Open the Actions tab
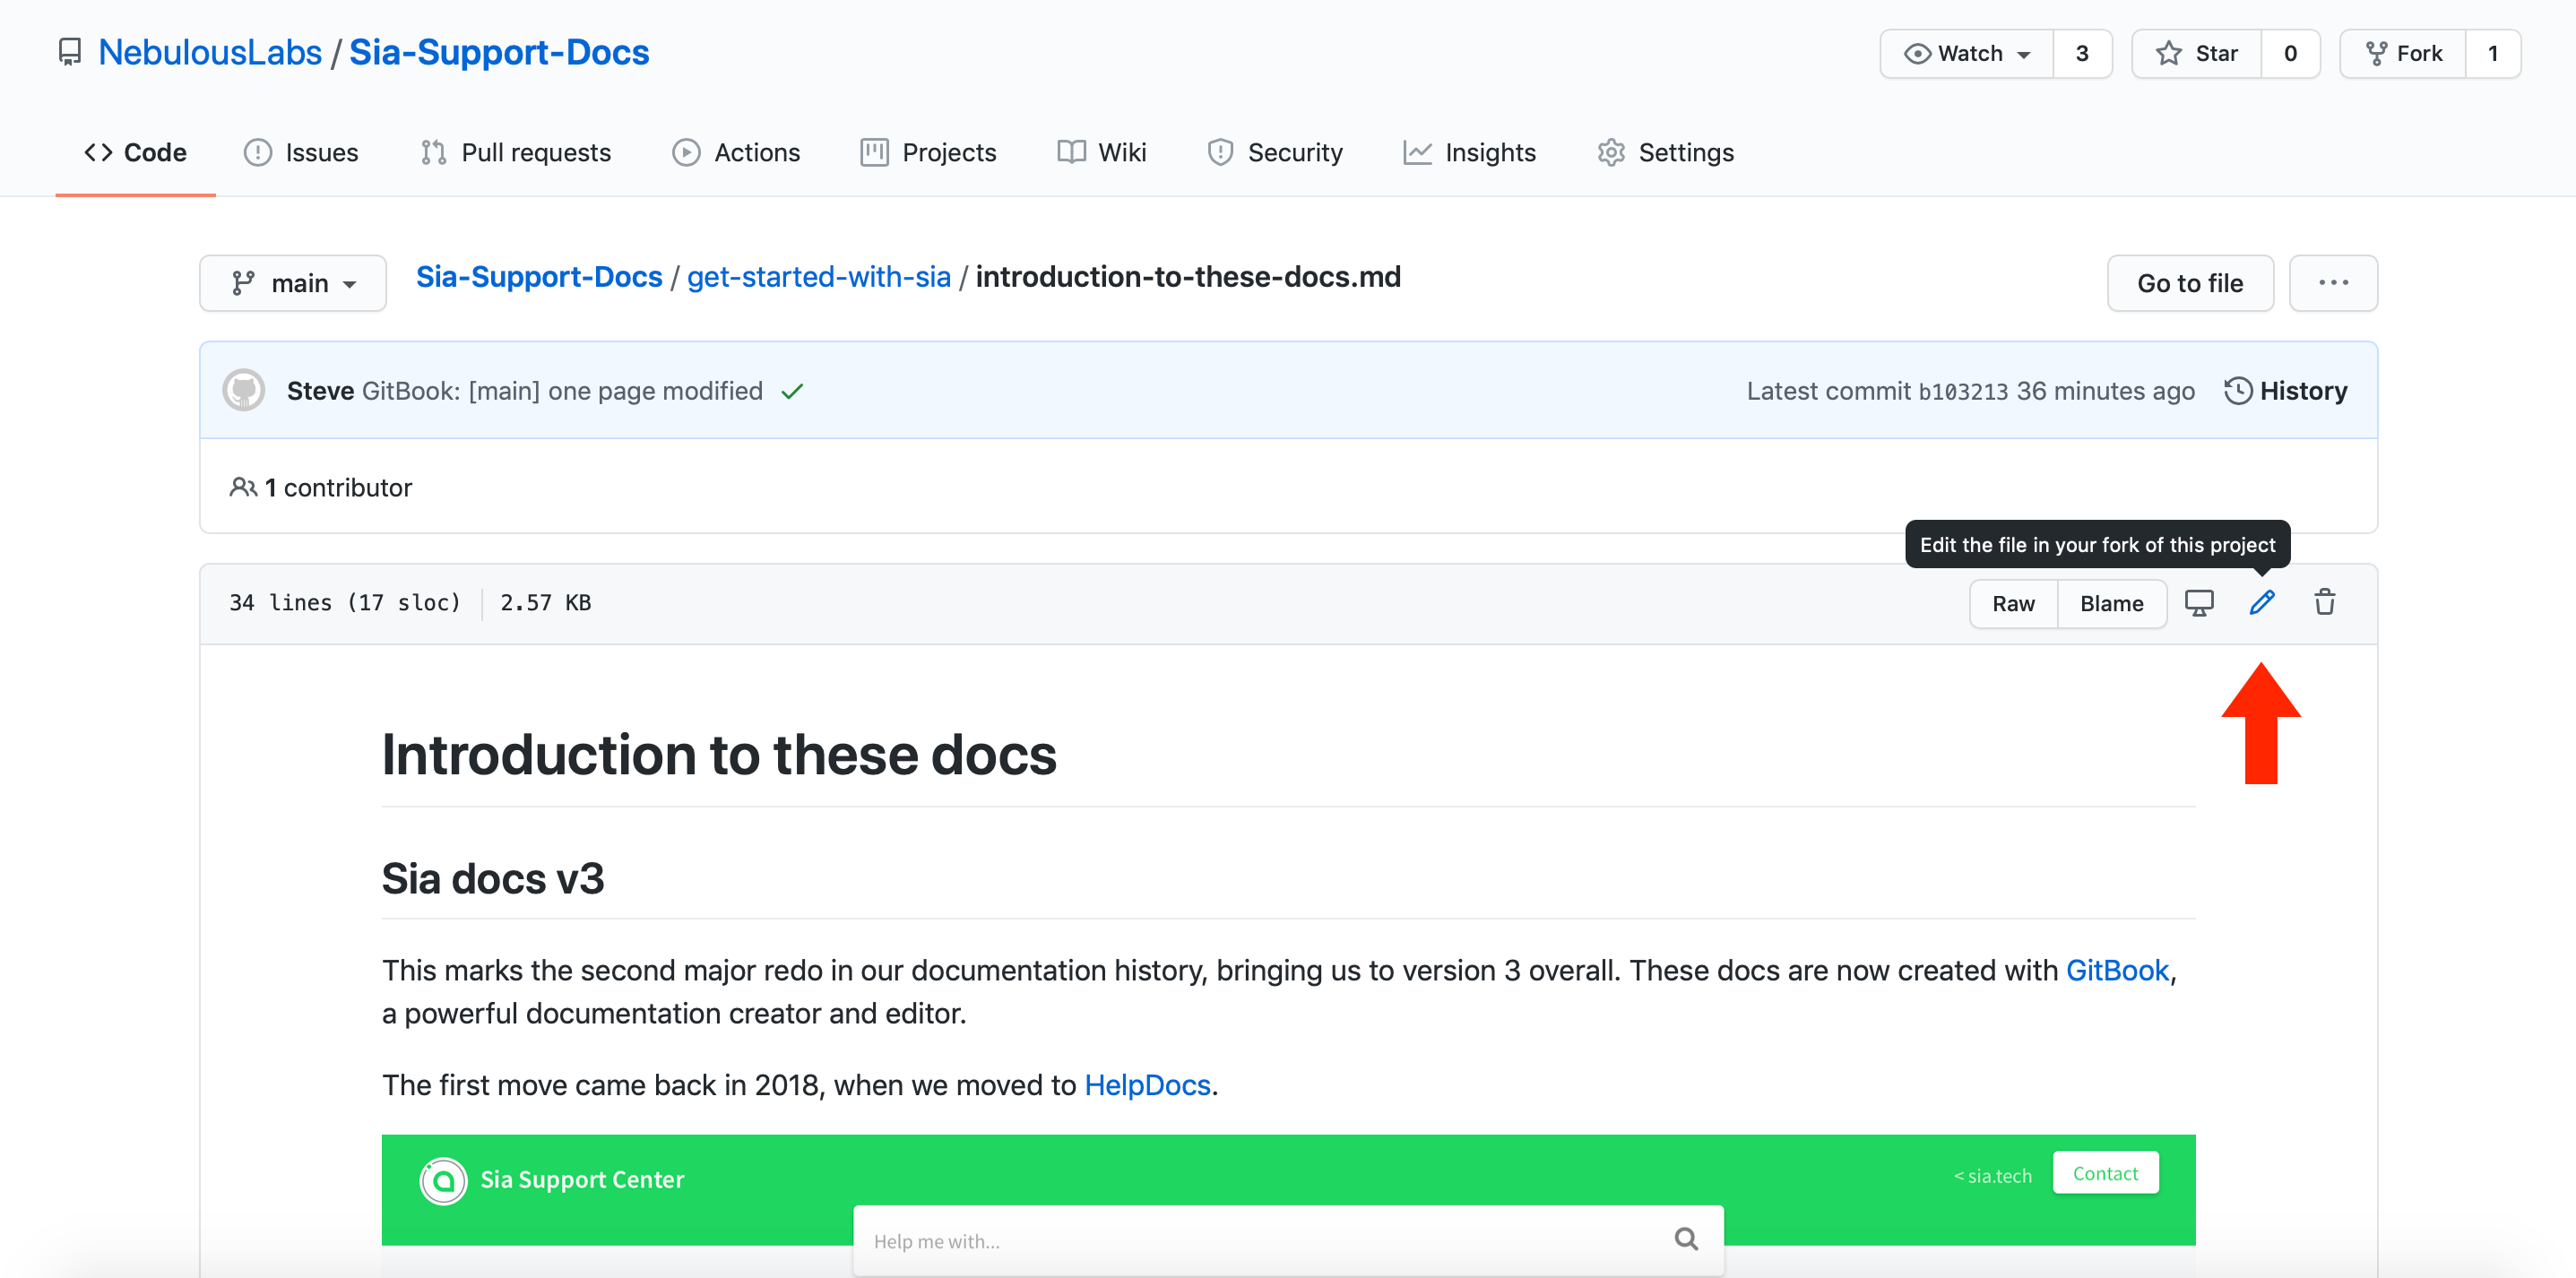This screenshot has height=1278, width=2576. [736, 152]
